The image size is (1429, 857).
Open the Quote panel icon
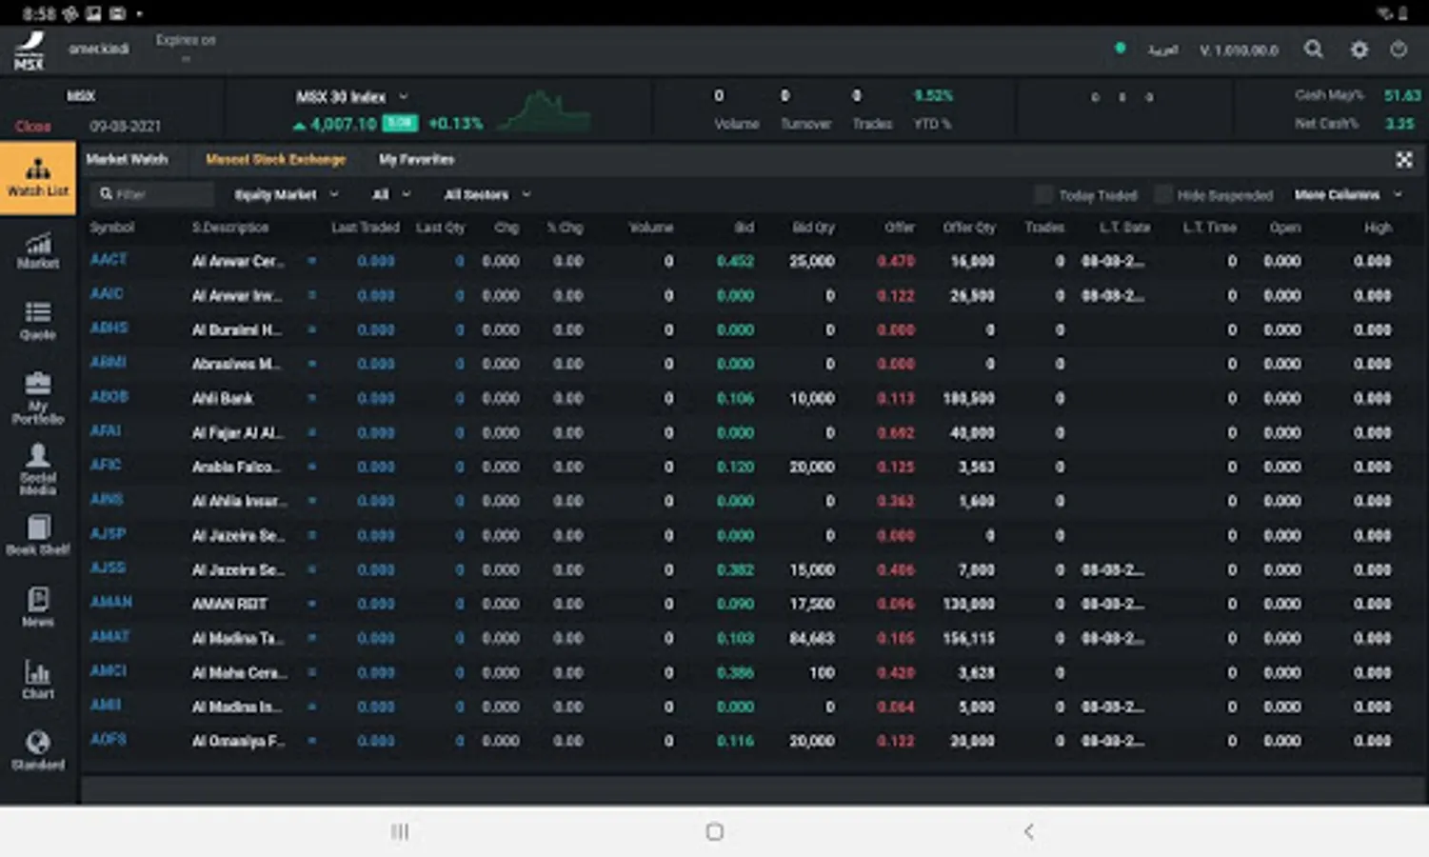tap(37, 321)
